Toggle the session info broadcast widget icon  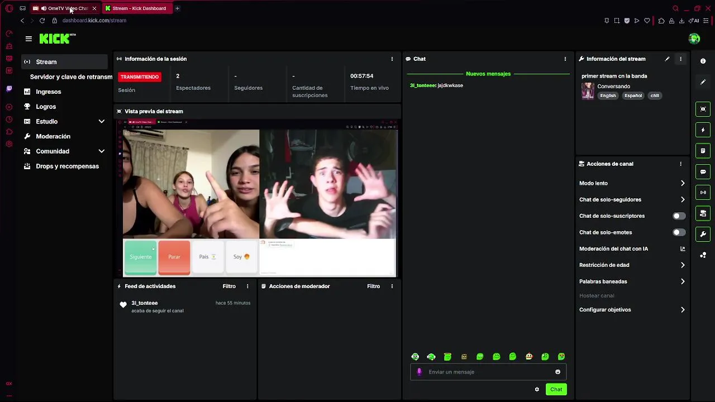(x=703, y=193)
